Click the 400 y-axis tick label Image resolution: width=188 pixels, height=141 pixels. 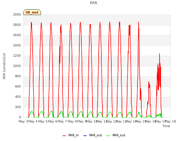pyautogui.click(x=18, y=97)
